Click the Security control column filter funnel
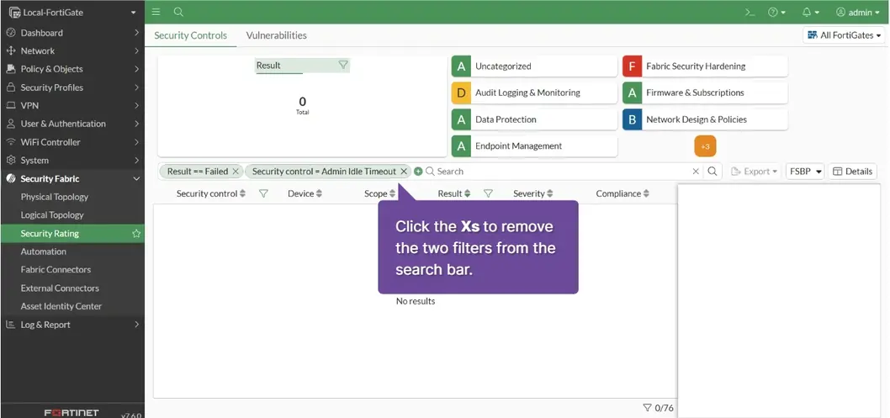The image size is (890, 418). pyautogui.click(x=263, y=193)
